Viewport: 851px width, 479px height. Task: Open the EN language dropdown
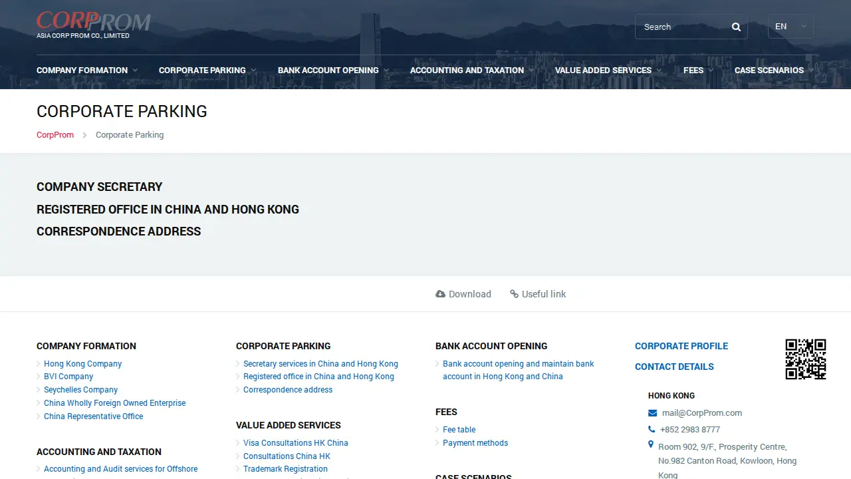point(790,27)
